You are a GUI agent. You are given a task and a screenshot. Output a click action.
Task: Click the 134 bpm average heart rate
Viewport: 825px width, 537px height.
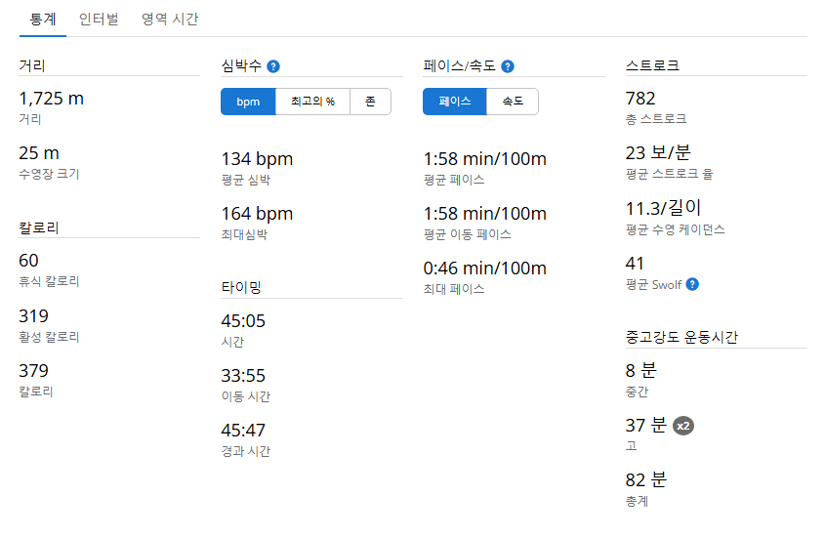(x=257, y=159)
